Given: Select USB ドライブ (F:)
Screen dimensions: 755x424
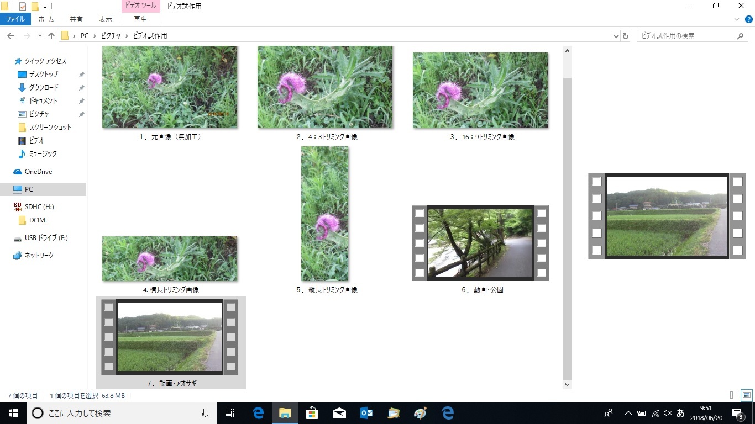Looking at the screenshot, I should click(46, 238).
